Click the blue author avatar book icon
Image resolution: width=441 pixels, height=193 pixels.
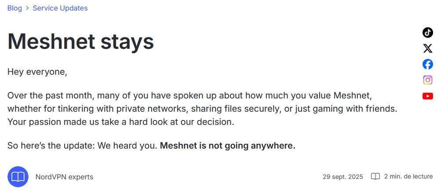tap(18, 177)
